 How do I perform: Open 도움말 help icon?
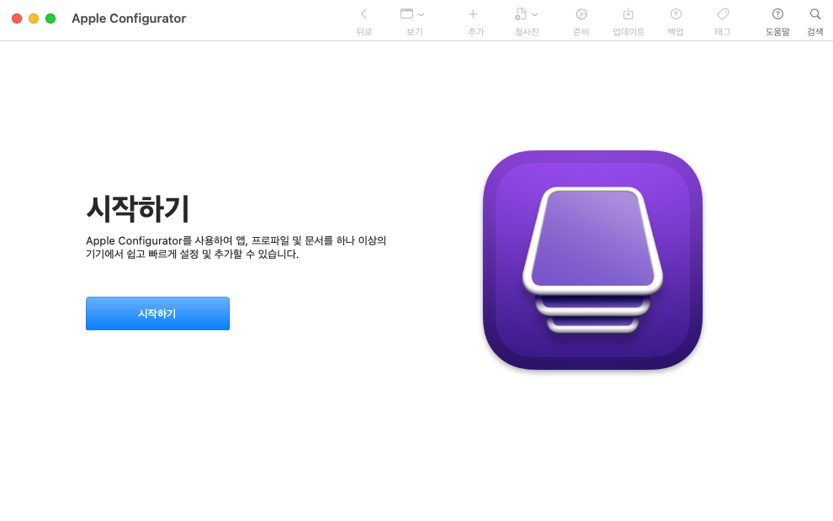pos(777,14)
